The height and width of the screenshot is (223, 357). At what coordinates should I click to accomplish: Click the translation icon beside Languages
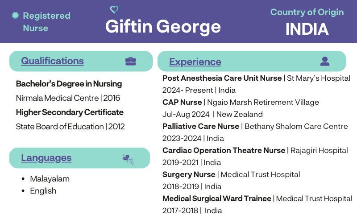click(128, 159)
